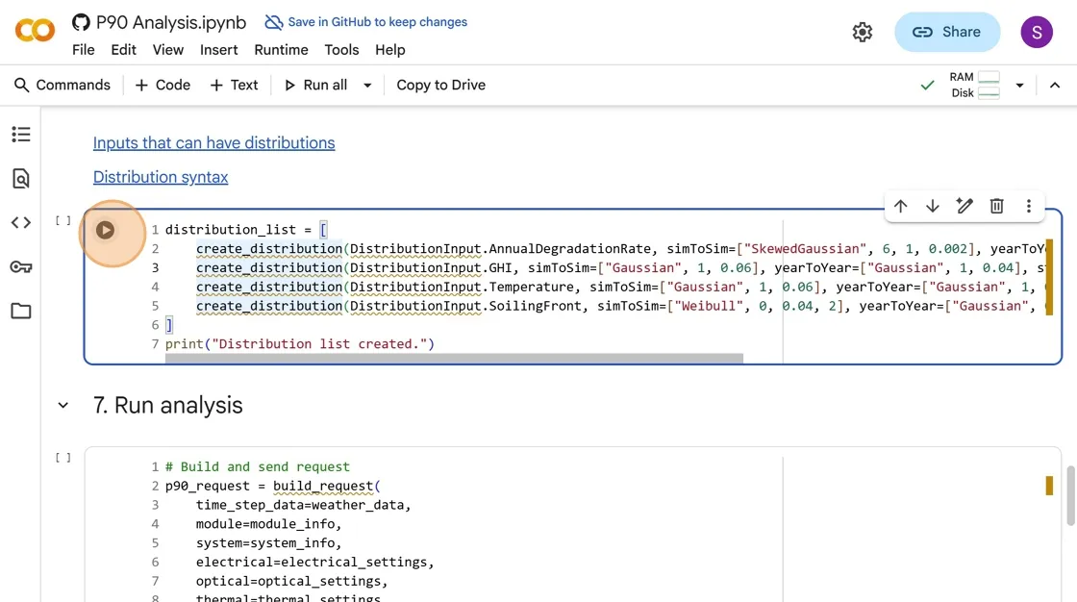This screenshot has width=1077, height=602.
Task: Delete the selected cell
Action: 996,206
